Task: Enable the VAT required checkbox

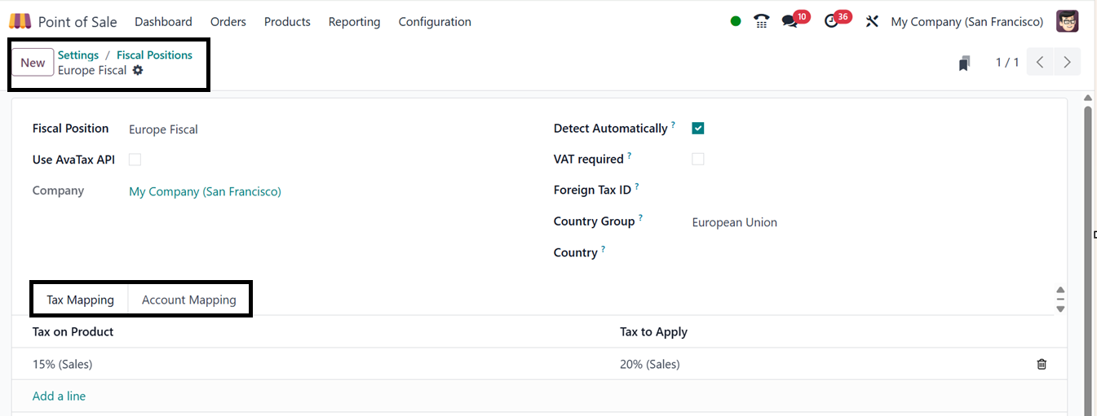Action: click(698, 159)
